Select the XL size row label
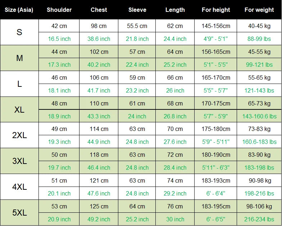 pos(19,110)
